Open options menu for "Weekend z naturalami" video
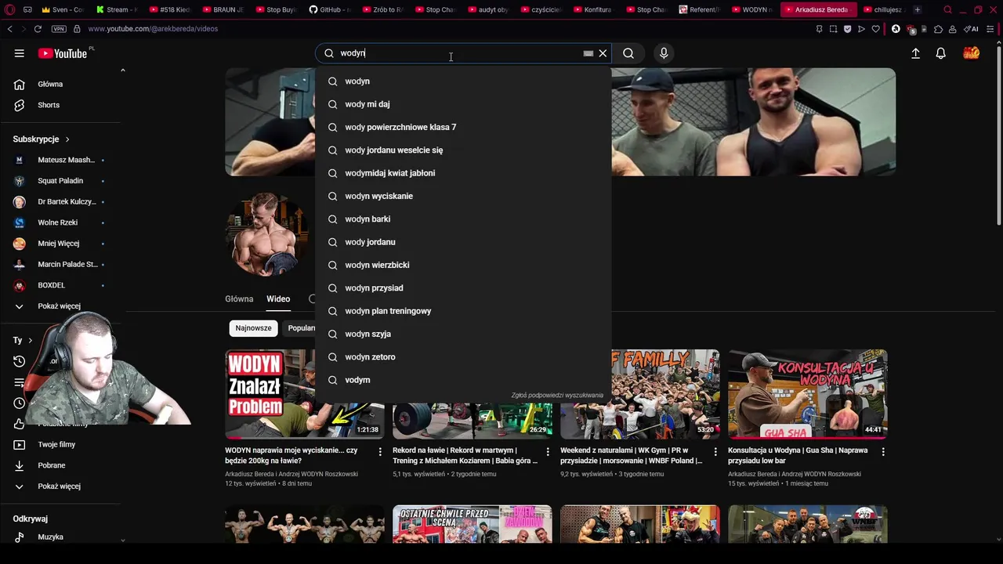Viewport: 1003px width, 564px height. 715,452
